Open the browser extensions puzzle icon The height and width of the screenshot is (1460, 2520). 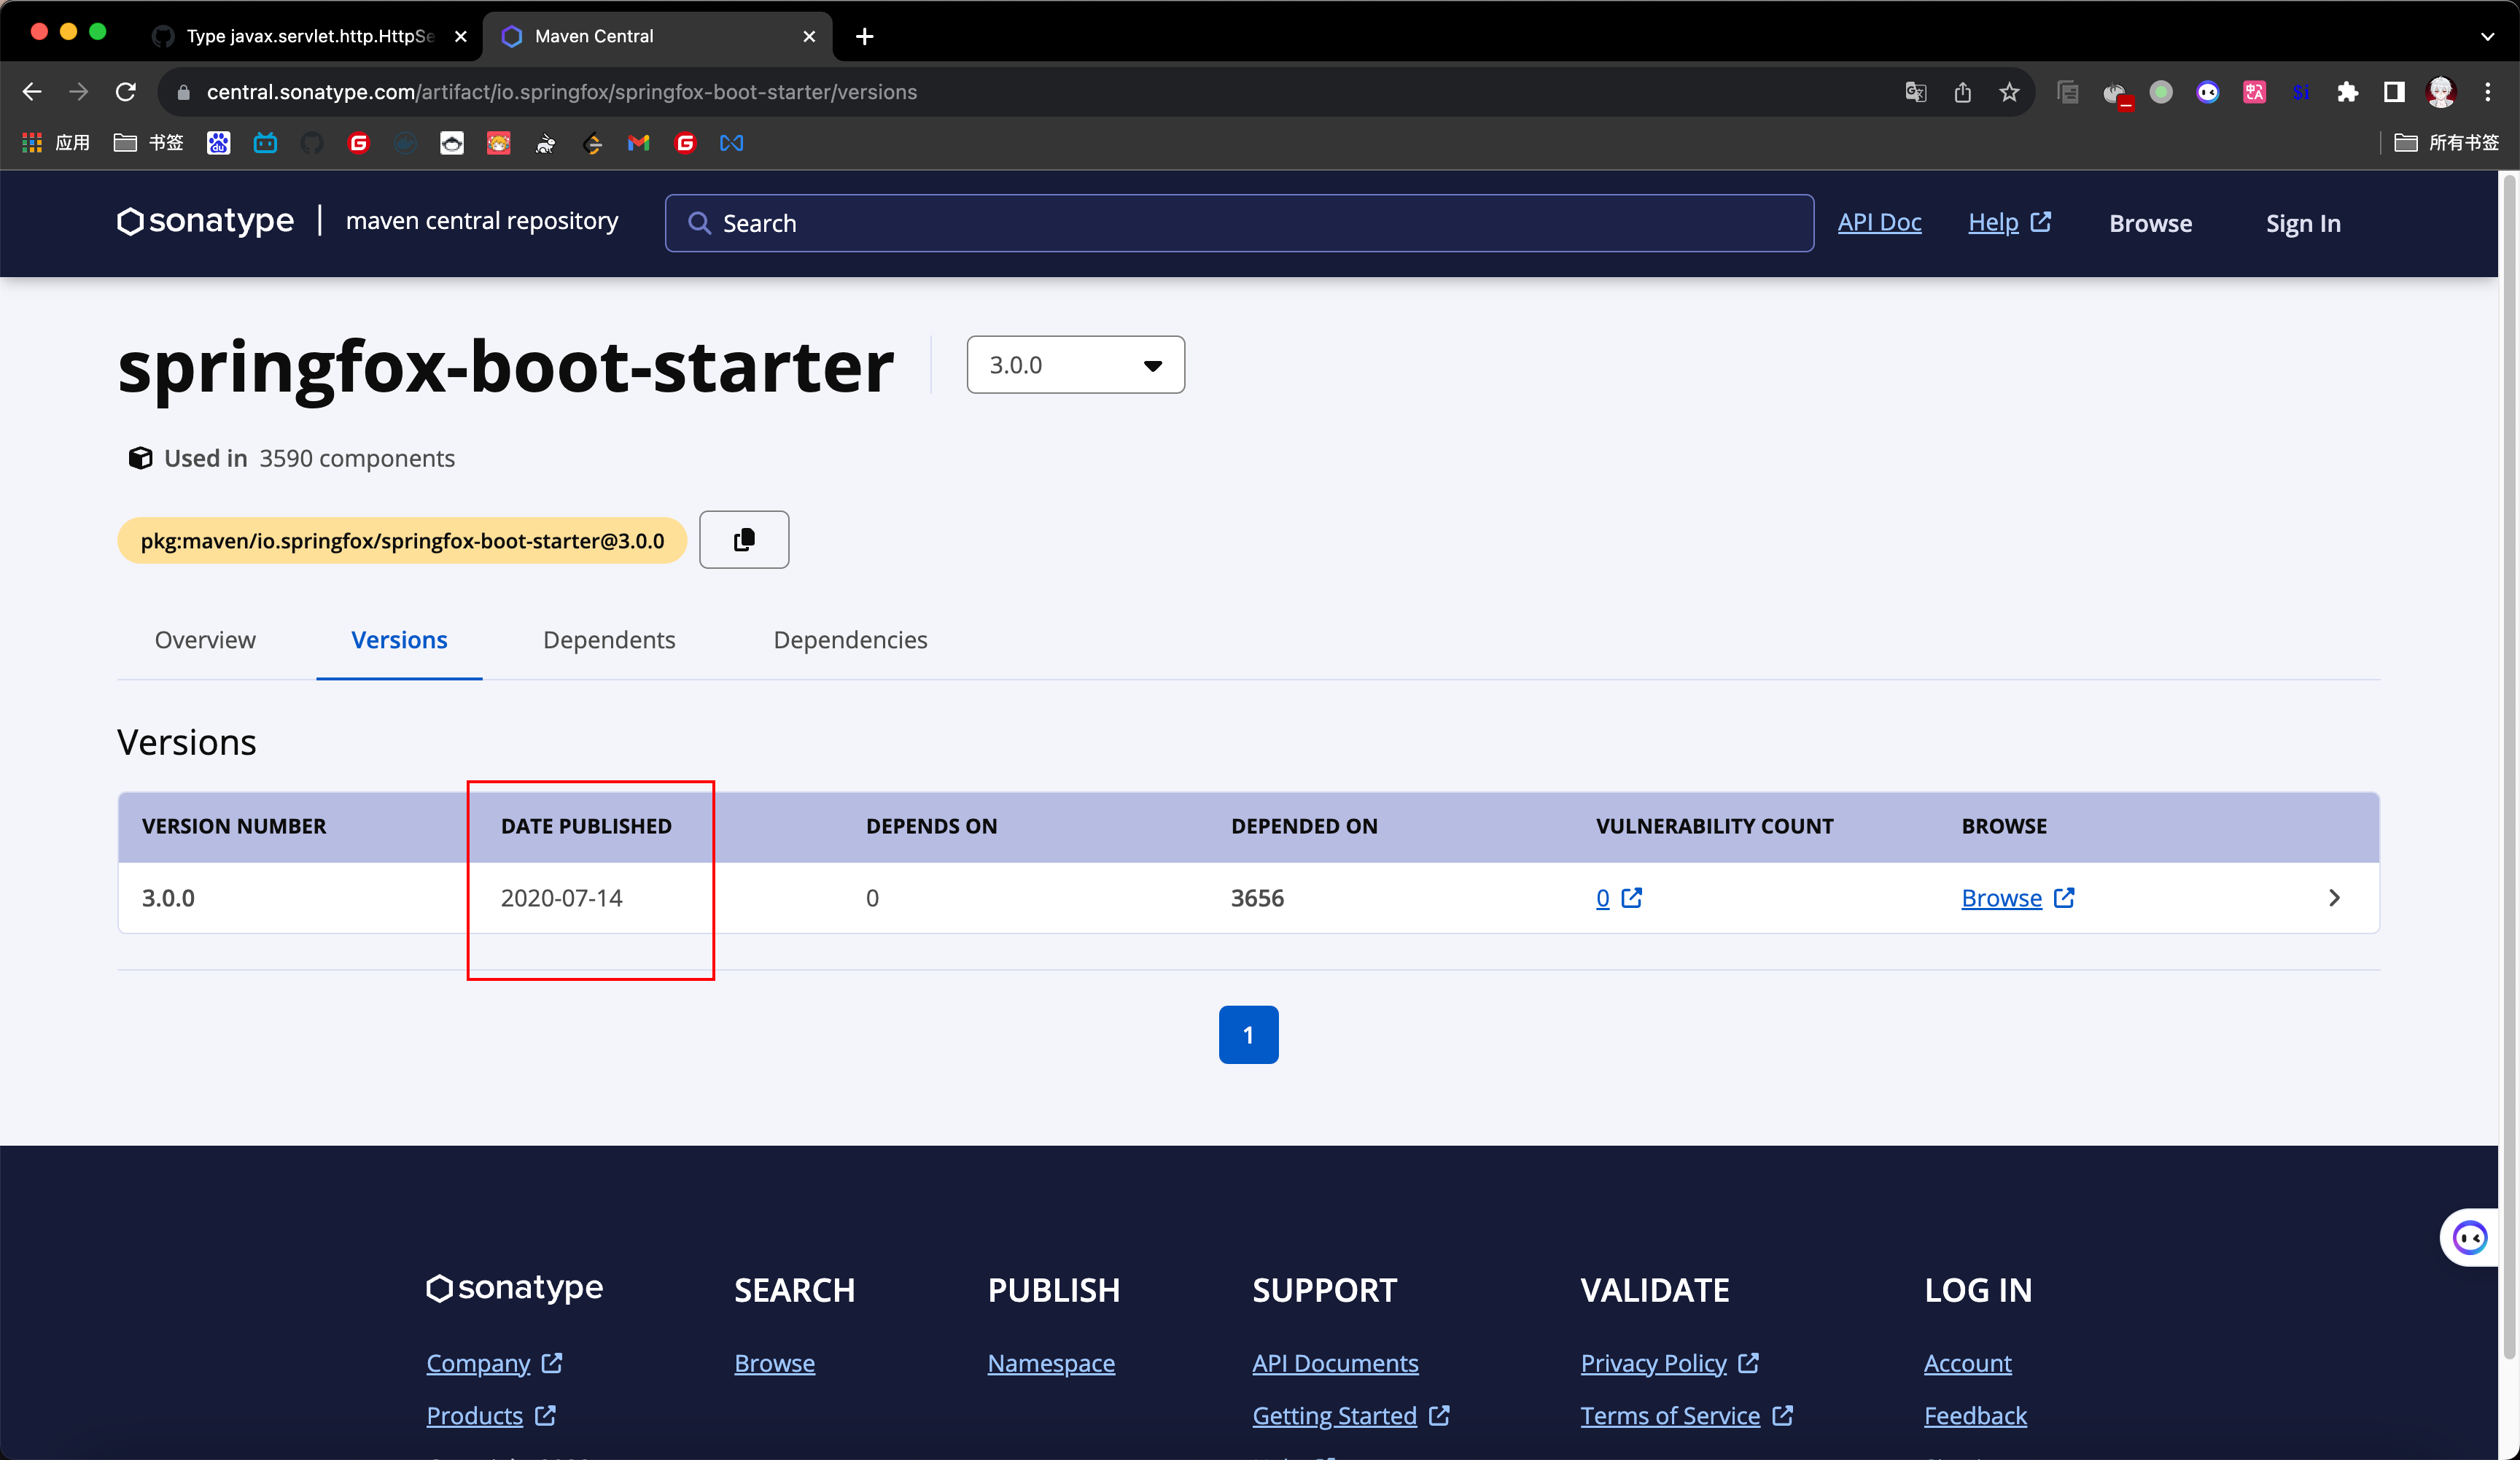[2348, 91]
